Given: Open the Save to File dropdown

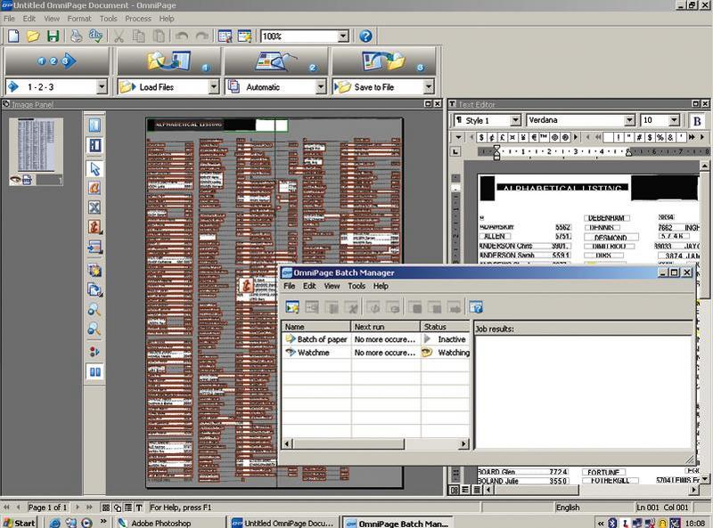Looking at the screenshot, I should point(429,86).
